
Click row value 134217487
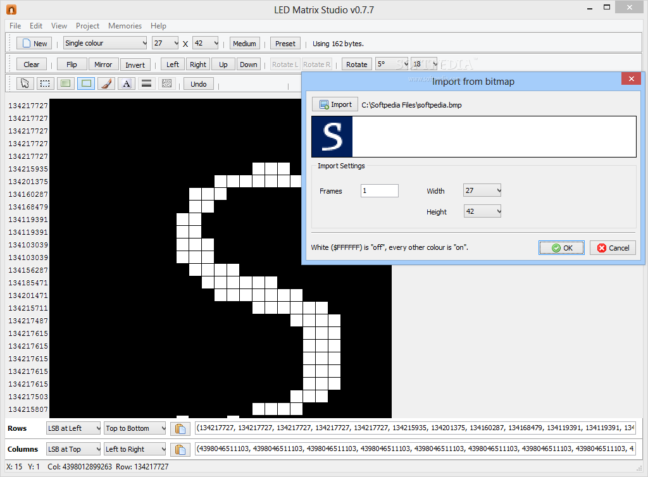click(28, 321)
